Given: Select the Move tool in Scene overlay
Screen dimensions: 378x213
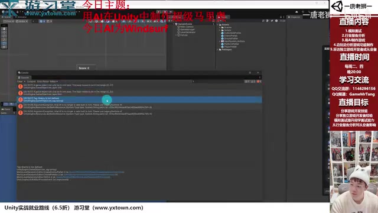Looking at the screenshot, I should coord(4,33).
